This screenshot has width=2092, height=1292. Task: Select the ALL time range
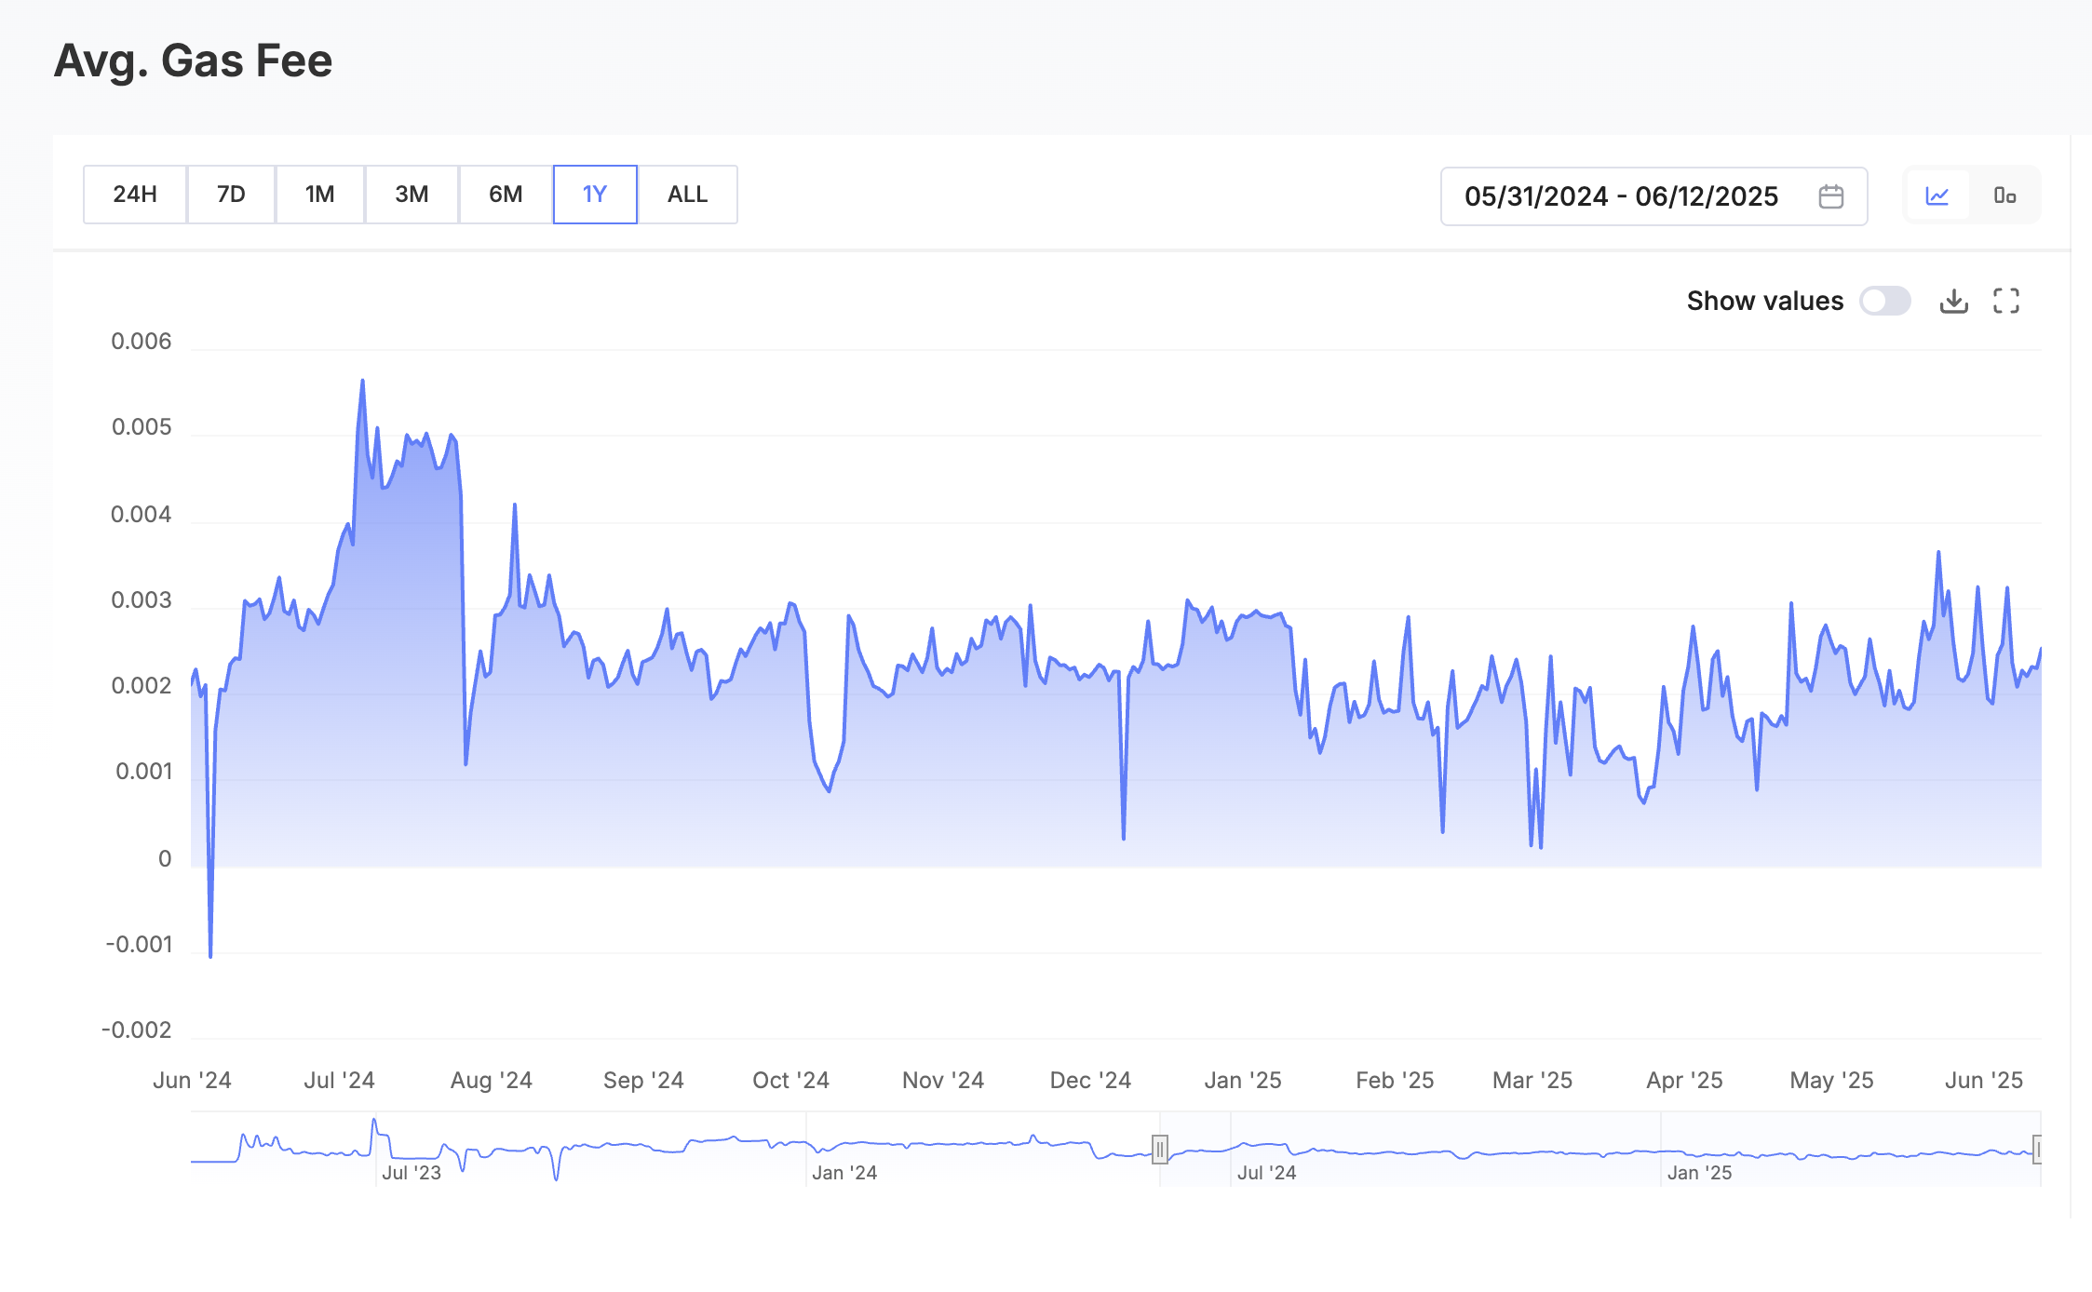pyautogui.click(x=687, y=195)
